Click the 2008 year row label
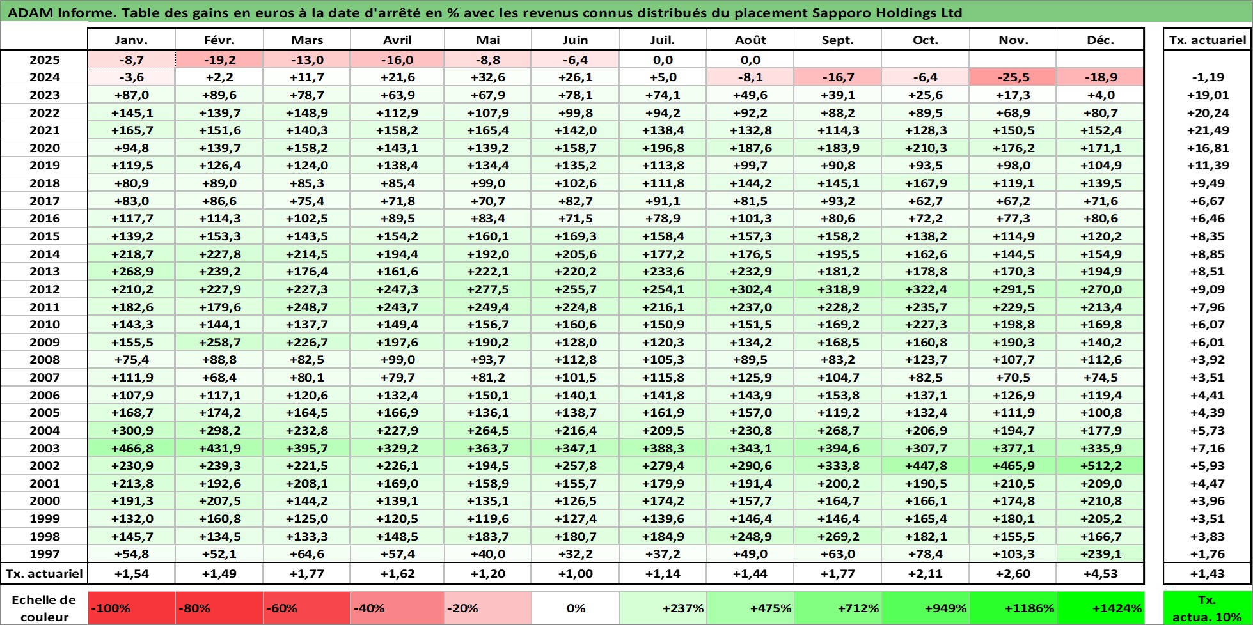1253x625 pixels. pos(44,360)
